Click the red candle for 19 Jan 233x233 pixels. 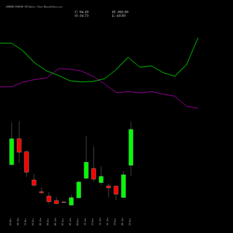point(116,190)
